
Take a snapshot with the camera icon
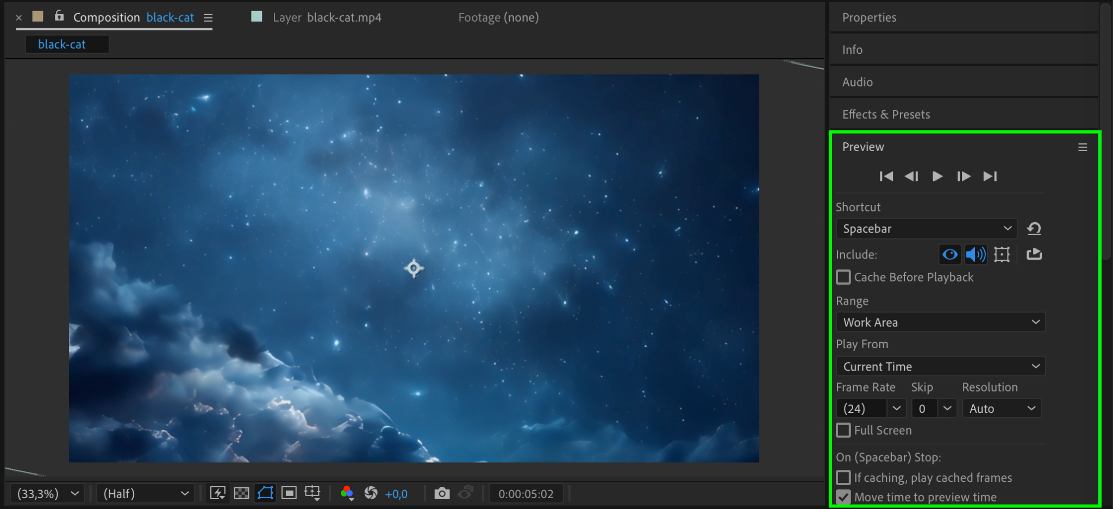pyautogui.click(x=442, y=493)
